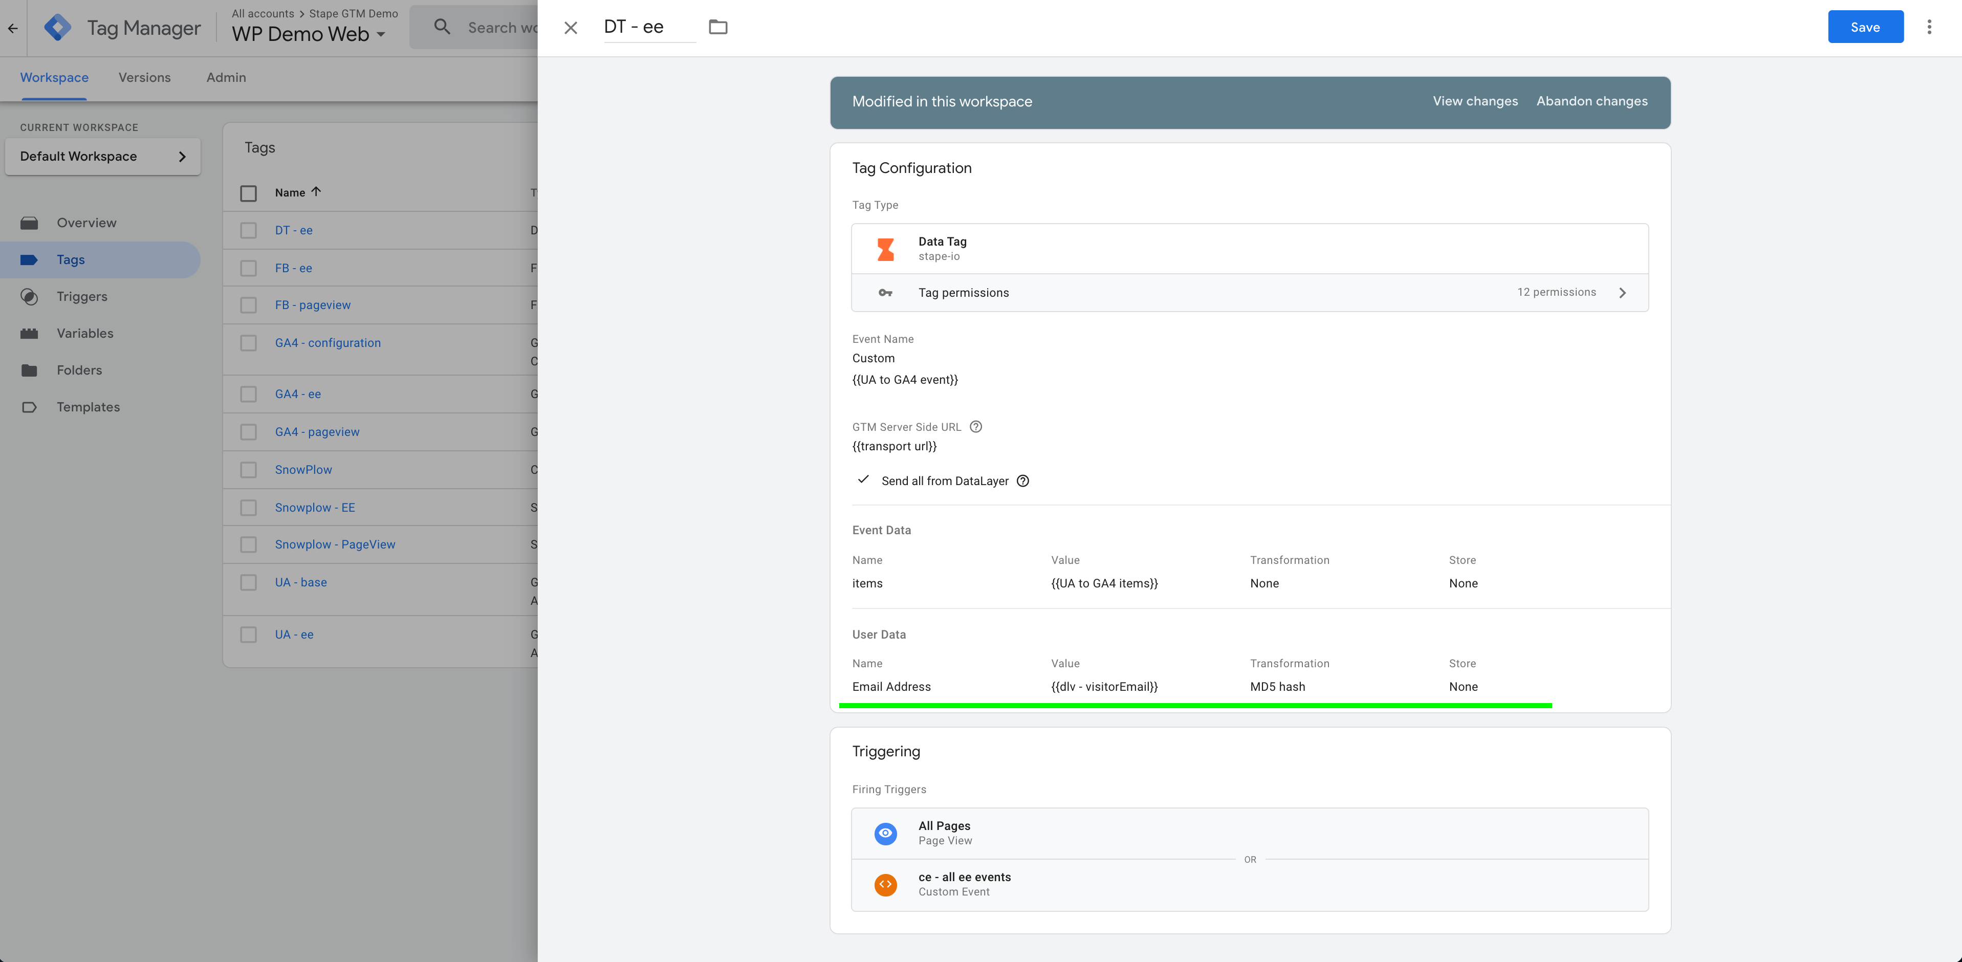Click the more options vertical dots icon
Screen dimensions: 1962x962
1932,26
